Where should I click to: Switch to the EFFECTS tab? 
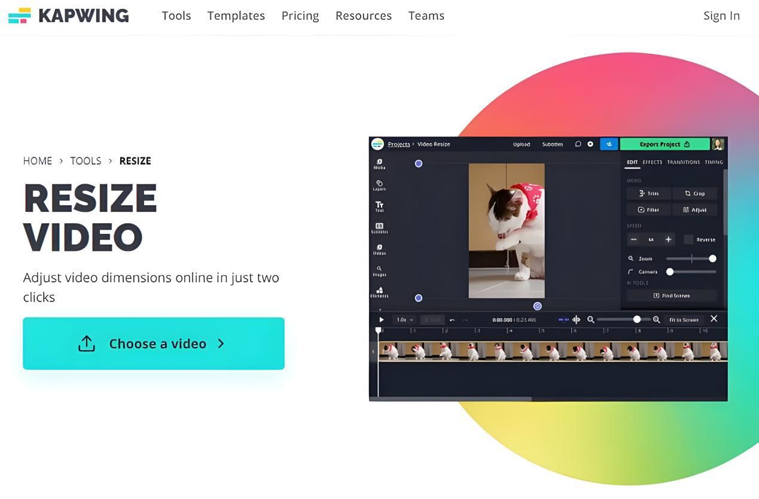pyautogui.click(x=653, y=162)
